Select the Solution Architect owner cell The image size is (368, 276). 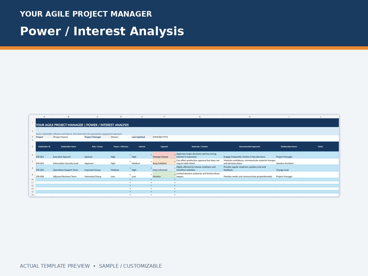(289, 162)
